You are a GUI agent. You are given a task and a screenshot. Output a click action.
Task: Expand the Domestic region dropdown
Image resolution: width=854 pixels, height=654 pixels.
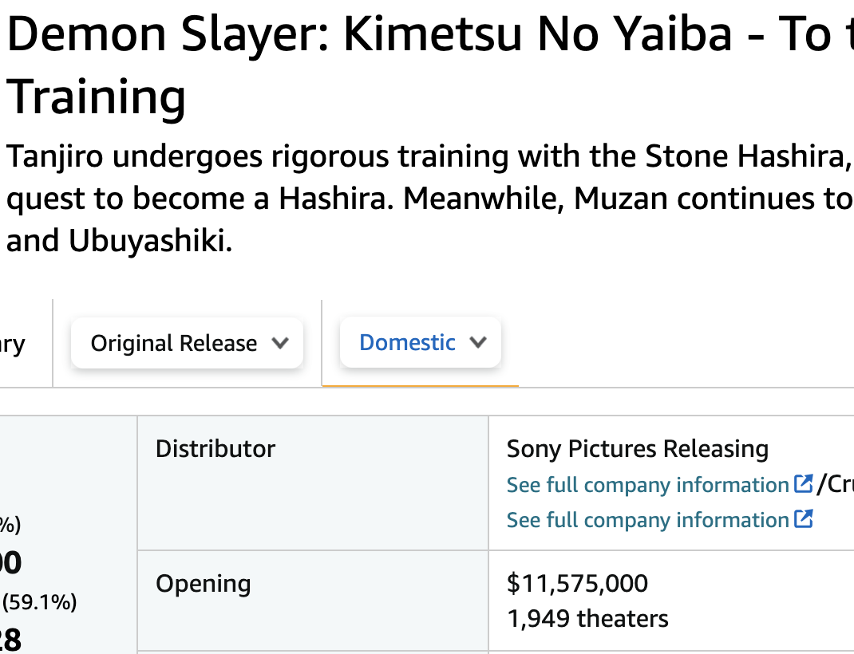pos(420,342)
